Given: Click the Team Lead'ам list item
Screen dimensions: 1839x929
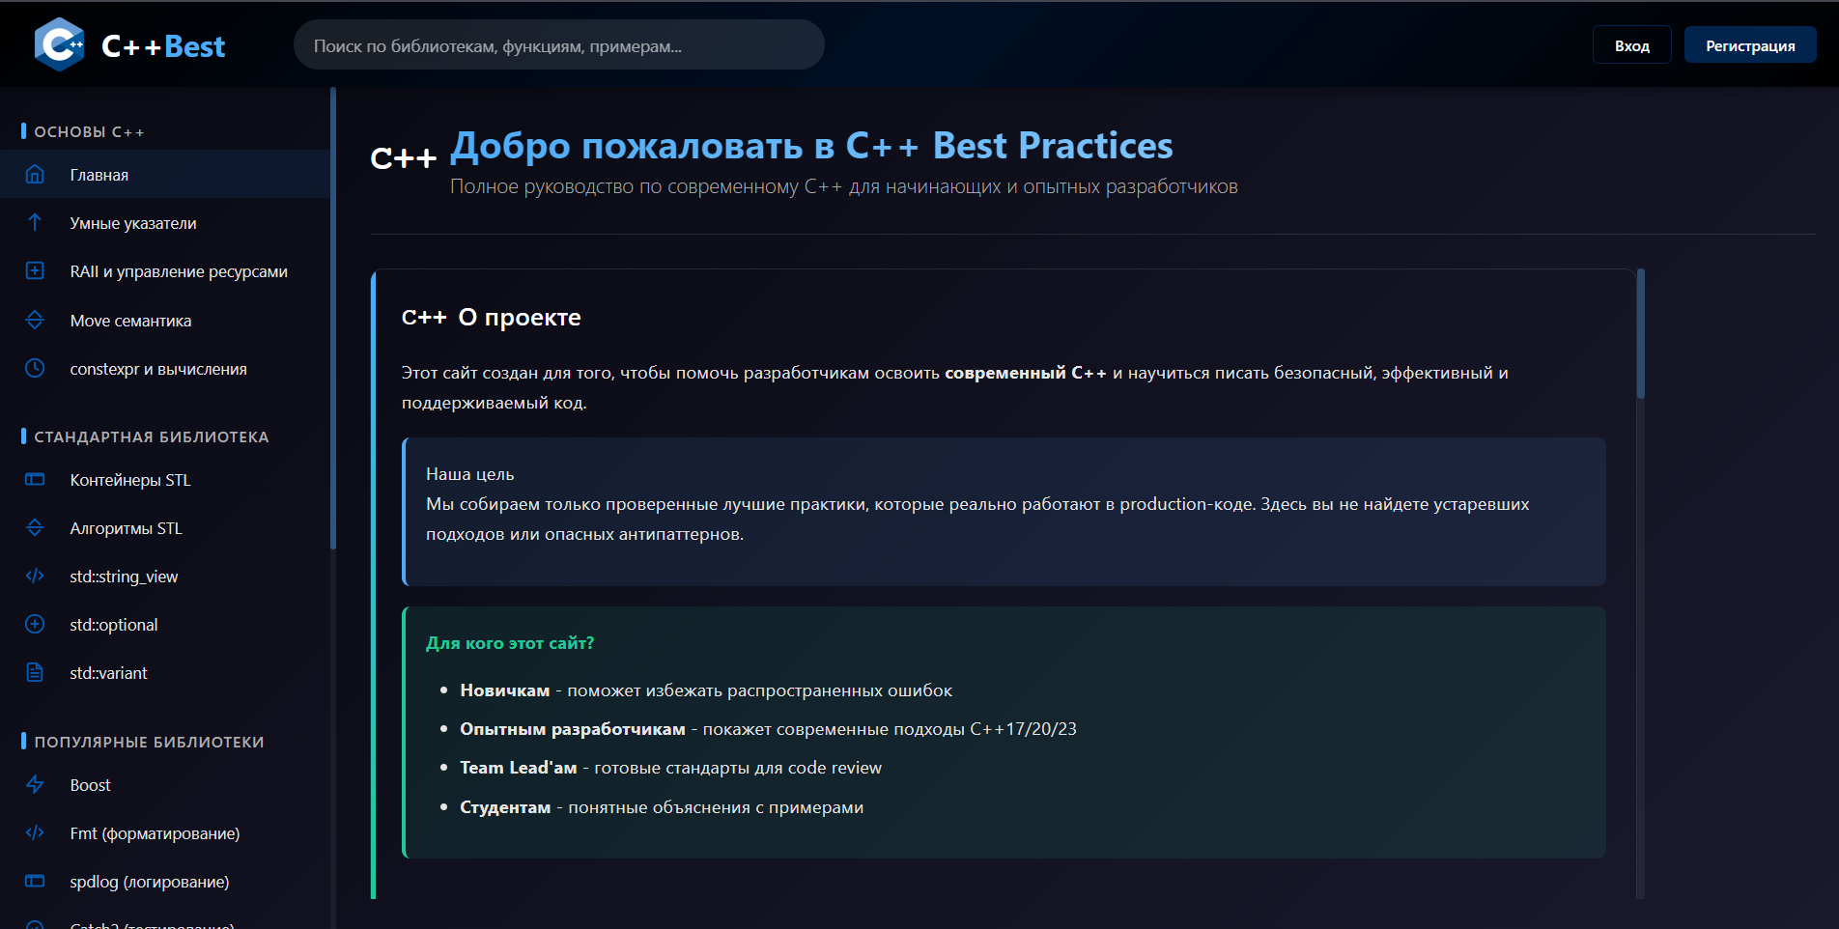Looking at the screenshot, I should click(x=670, y=768).
